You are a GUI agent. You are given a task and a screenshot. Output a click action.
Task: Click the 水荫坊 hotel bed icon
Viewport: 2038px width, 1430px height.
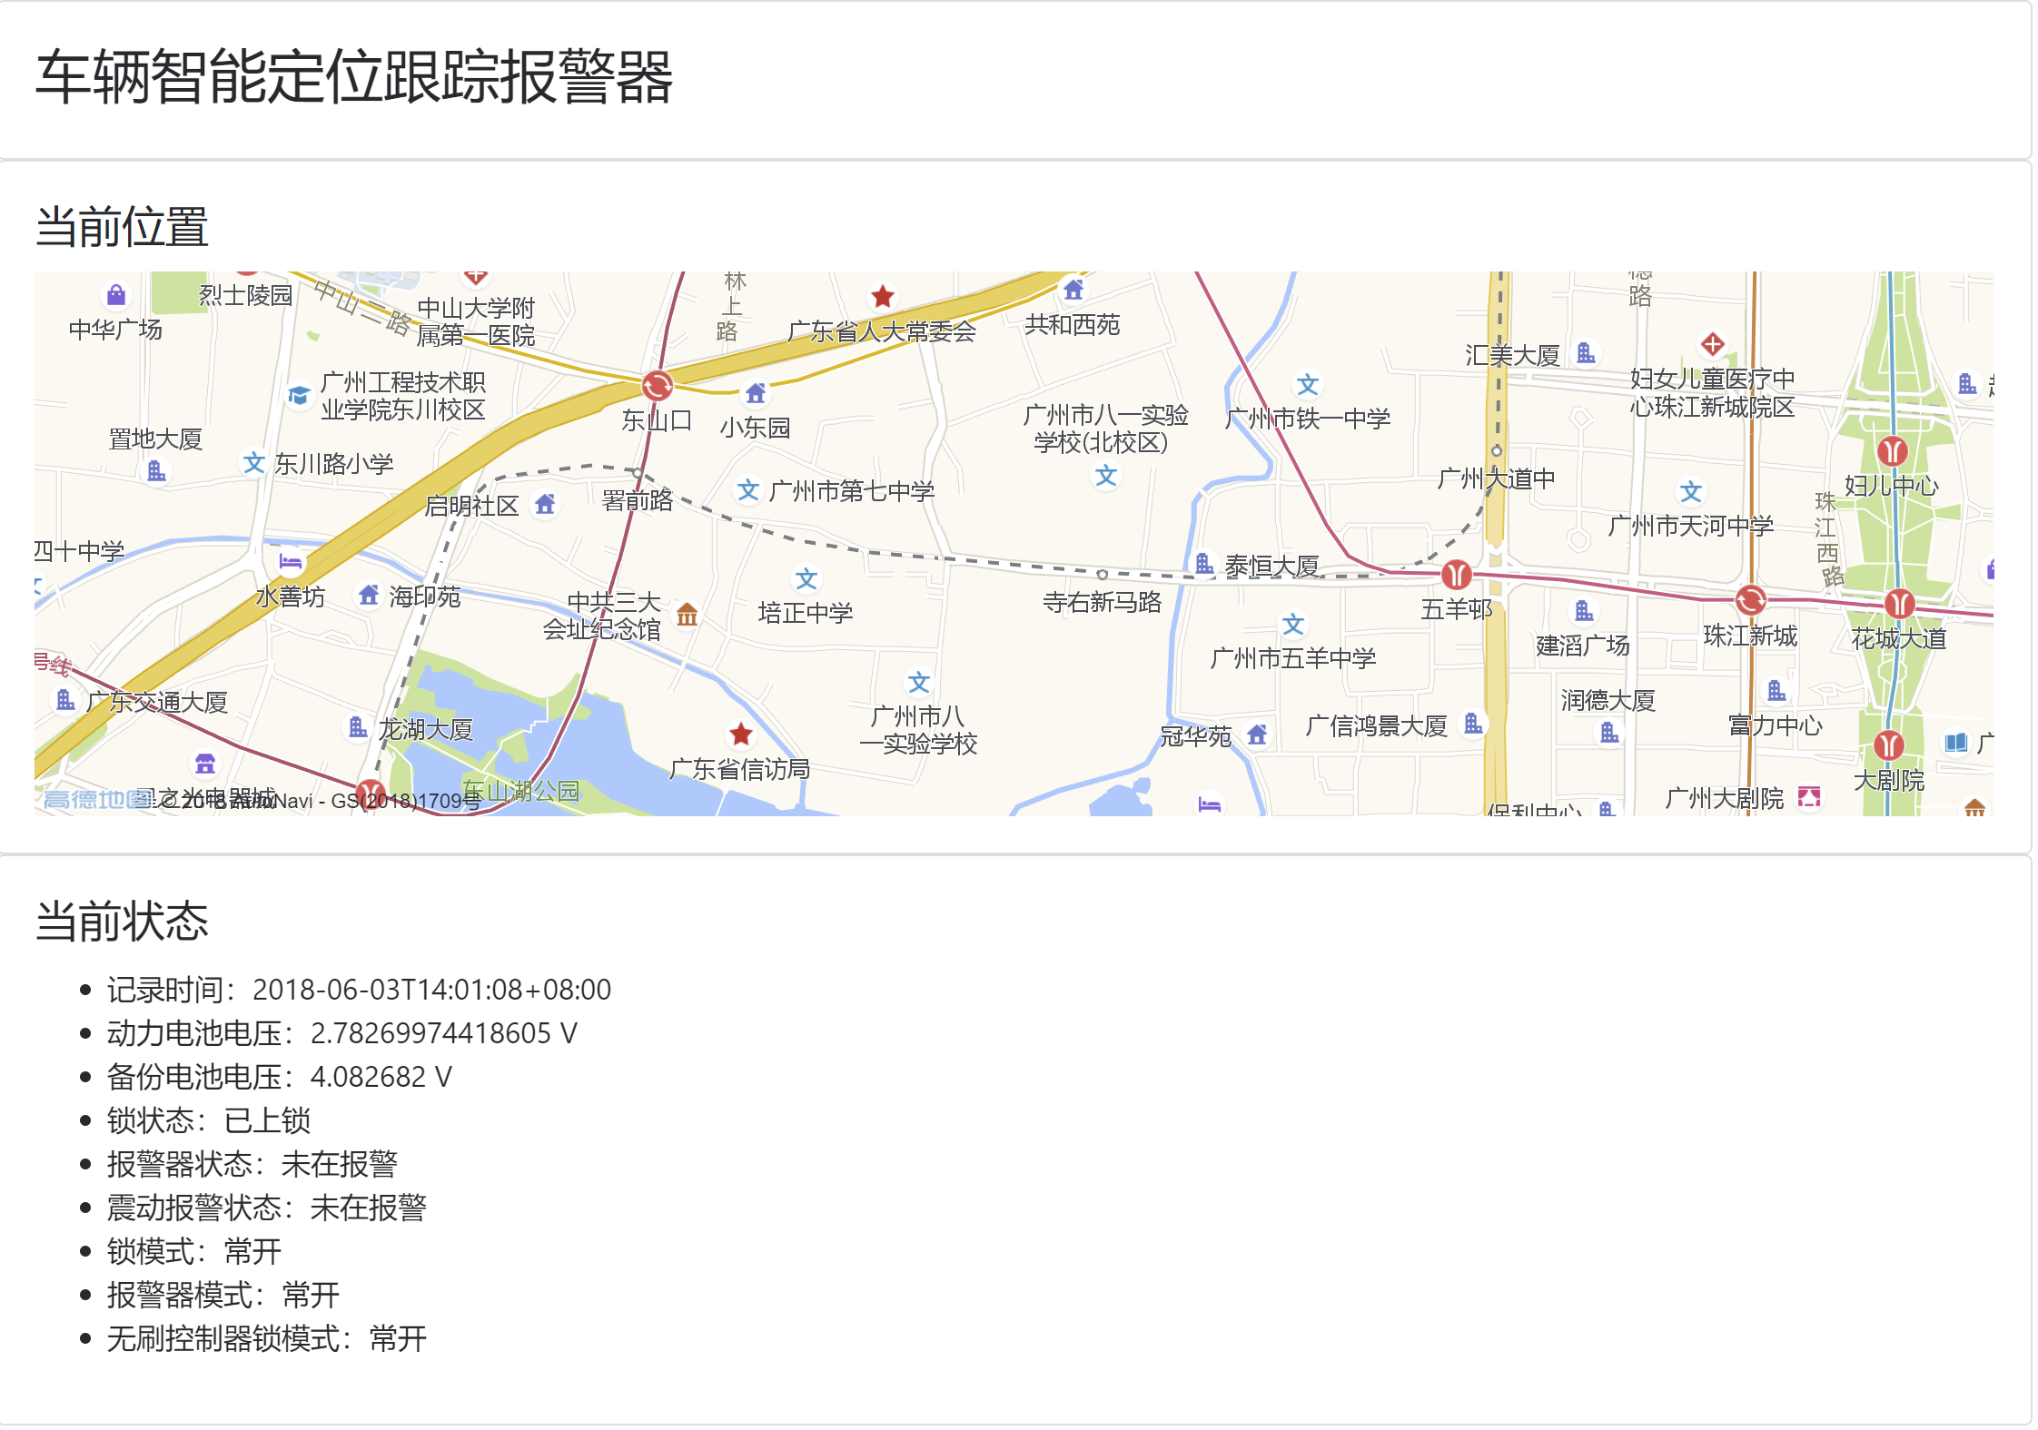click(290, 562)
